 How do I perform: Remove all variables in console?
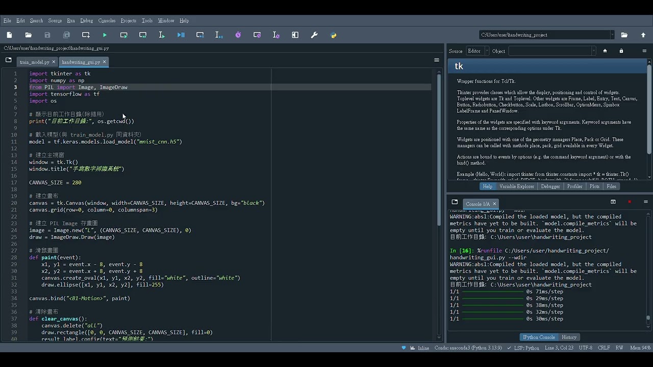click(613, 202)
